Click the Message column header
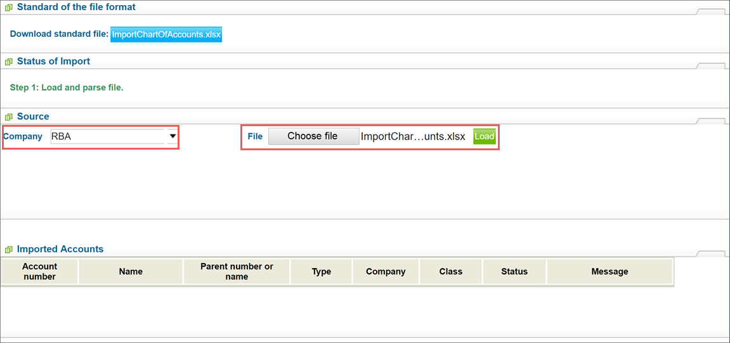The image size is (730, 343). pyautogui.click(x=610, y=271)
